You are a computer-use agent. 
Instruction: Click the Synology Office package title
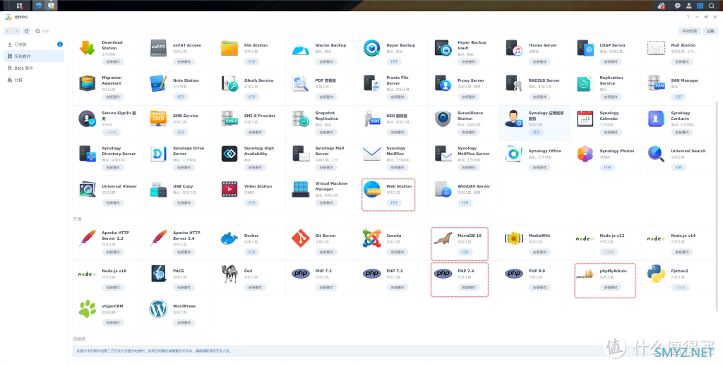(x=544, y=150)
